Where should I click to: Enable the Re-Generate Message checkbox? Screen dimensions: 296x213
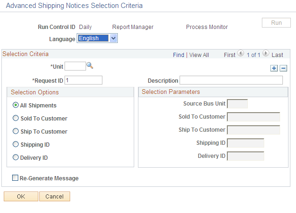coord(15,178)
